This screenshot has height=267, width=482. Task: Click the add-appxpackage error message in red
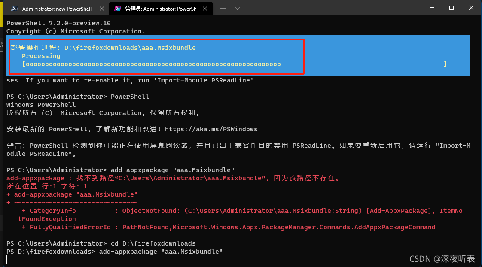tap(172, 178)
